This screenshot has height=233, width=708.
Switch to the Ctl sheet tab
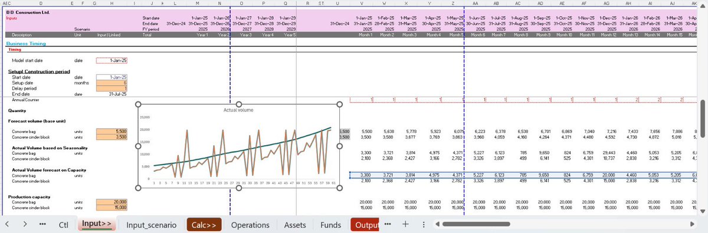[x=64, y=225]
